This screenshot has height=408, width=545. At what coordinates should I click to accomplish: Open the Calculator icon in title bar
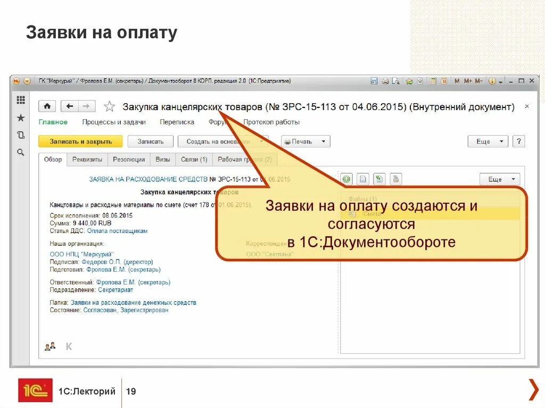(x=433, y=81)
